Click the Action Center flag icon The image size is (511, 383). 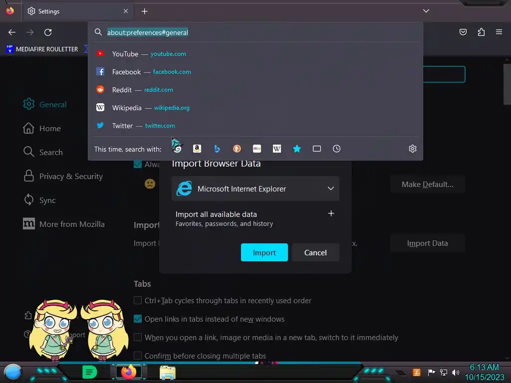[432, 372]
